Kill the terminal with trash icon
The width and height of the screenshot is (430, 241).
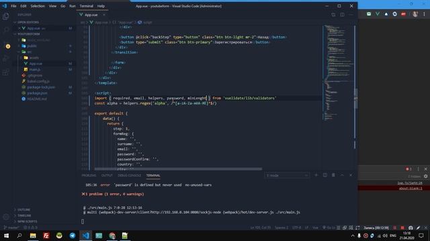coord(333,175)
